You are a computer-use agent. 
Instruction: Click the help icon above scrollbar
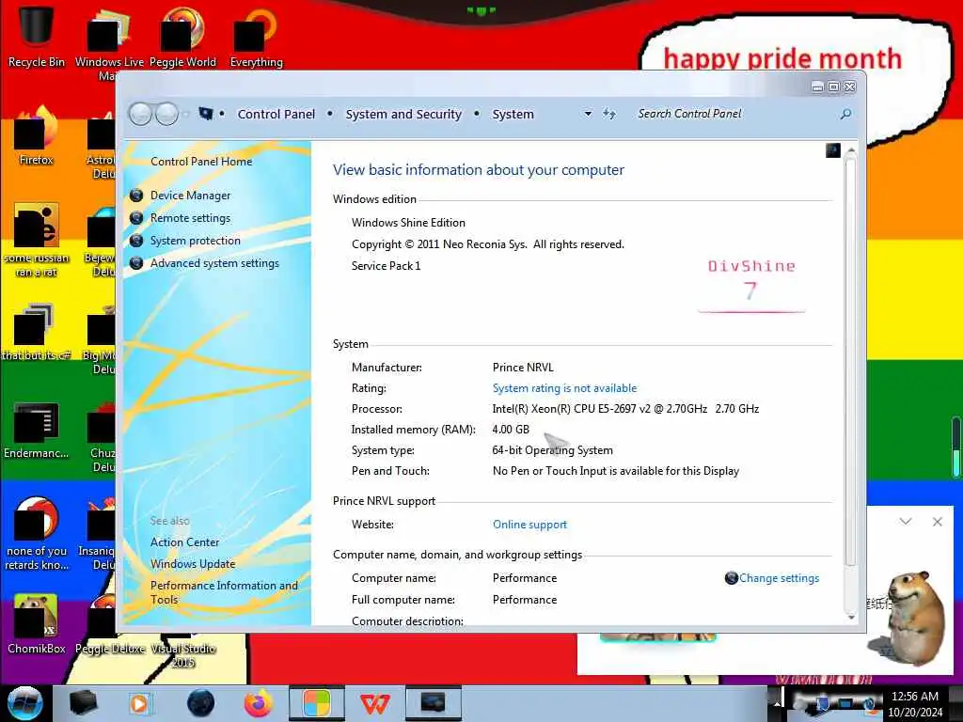point(833,150)
